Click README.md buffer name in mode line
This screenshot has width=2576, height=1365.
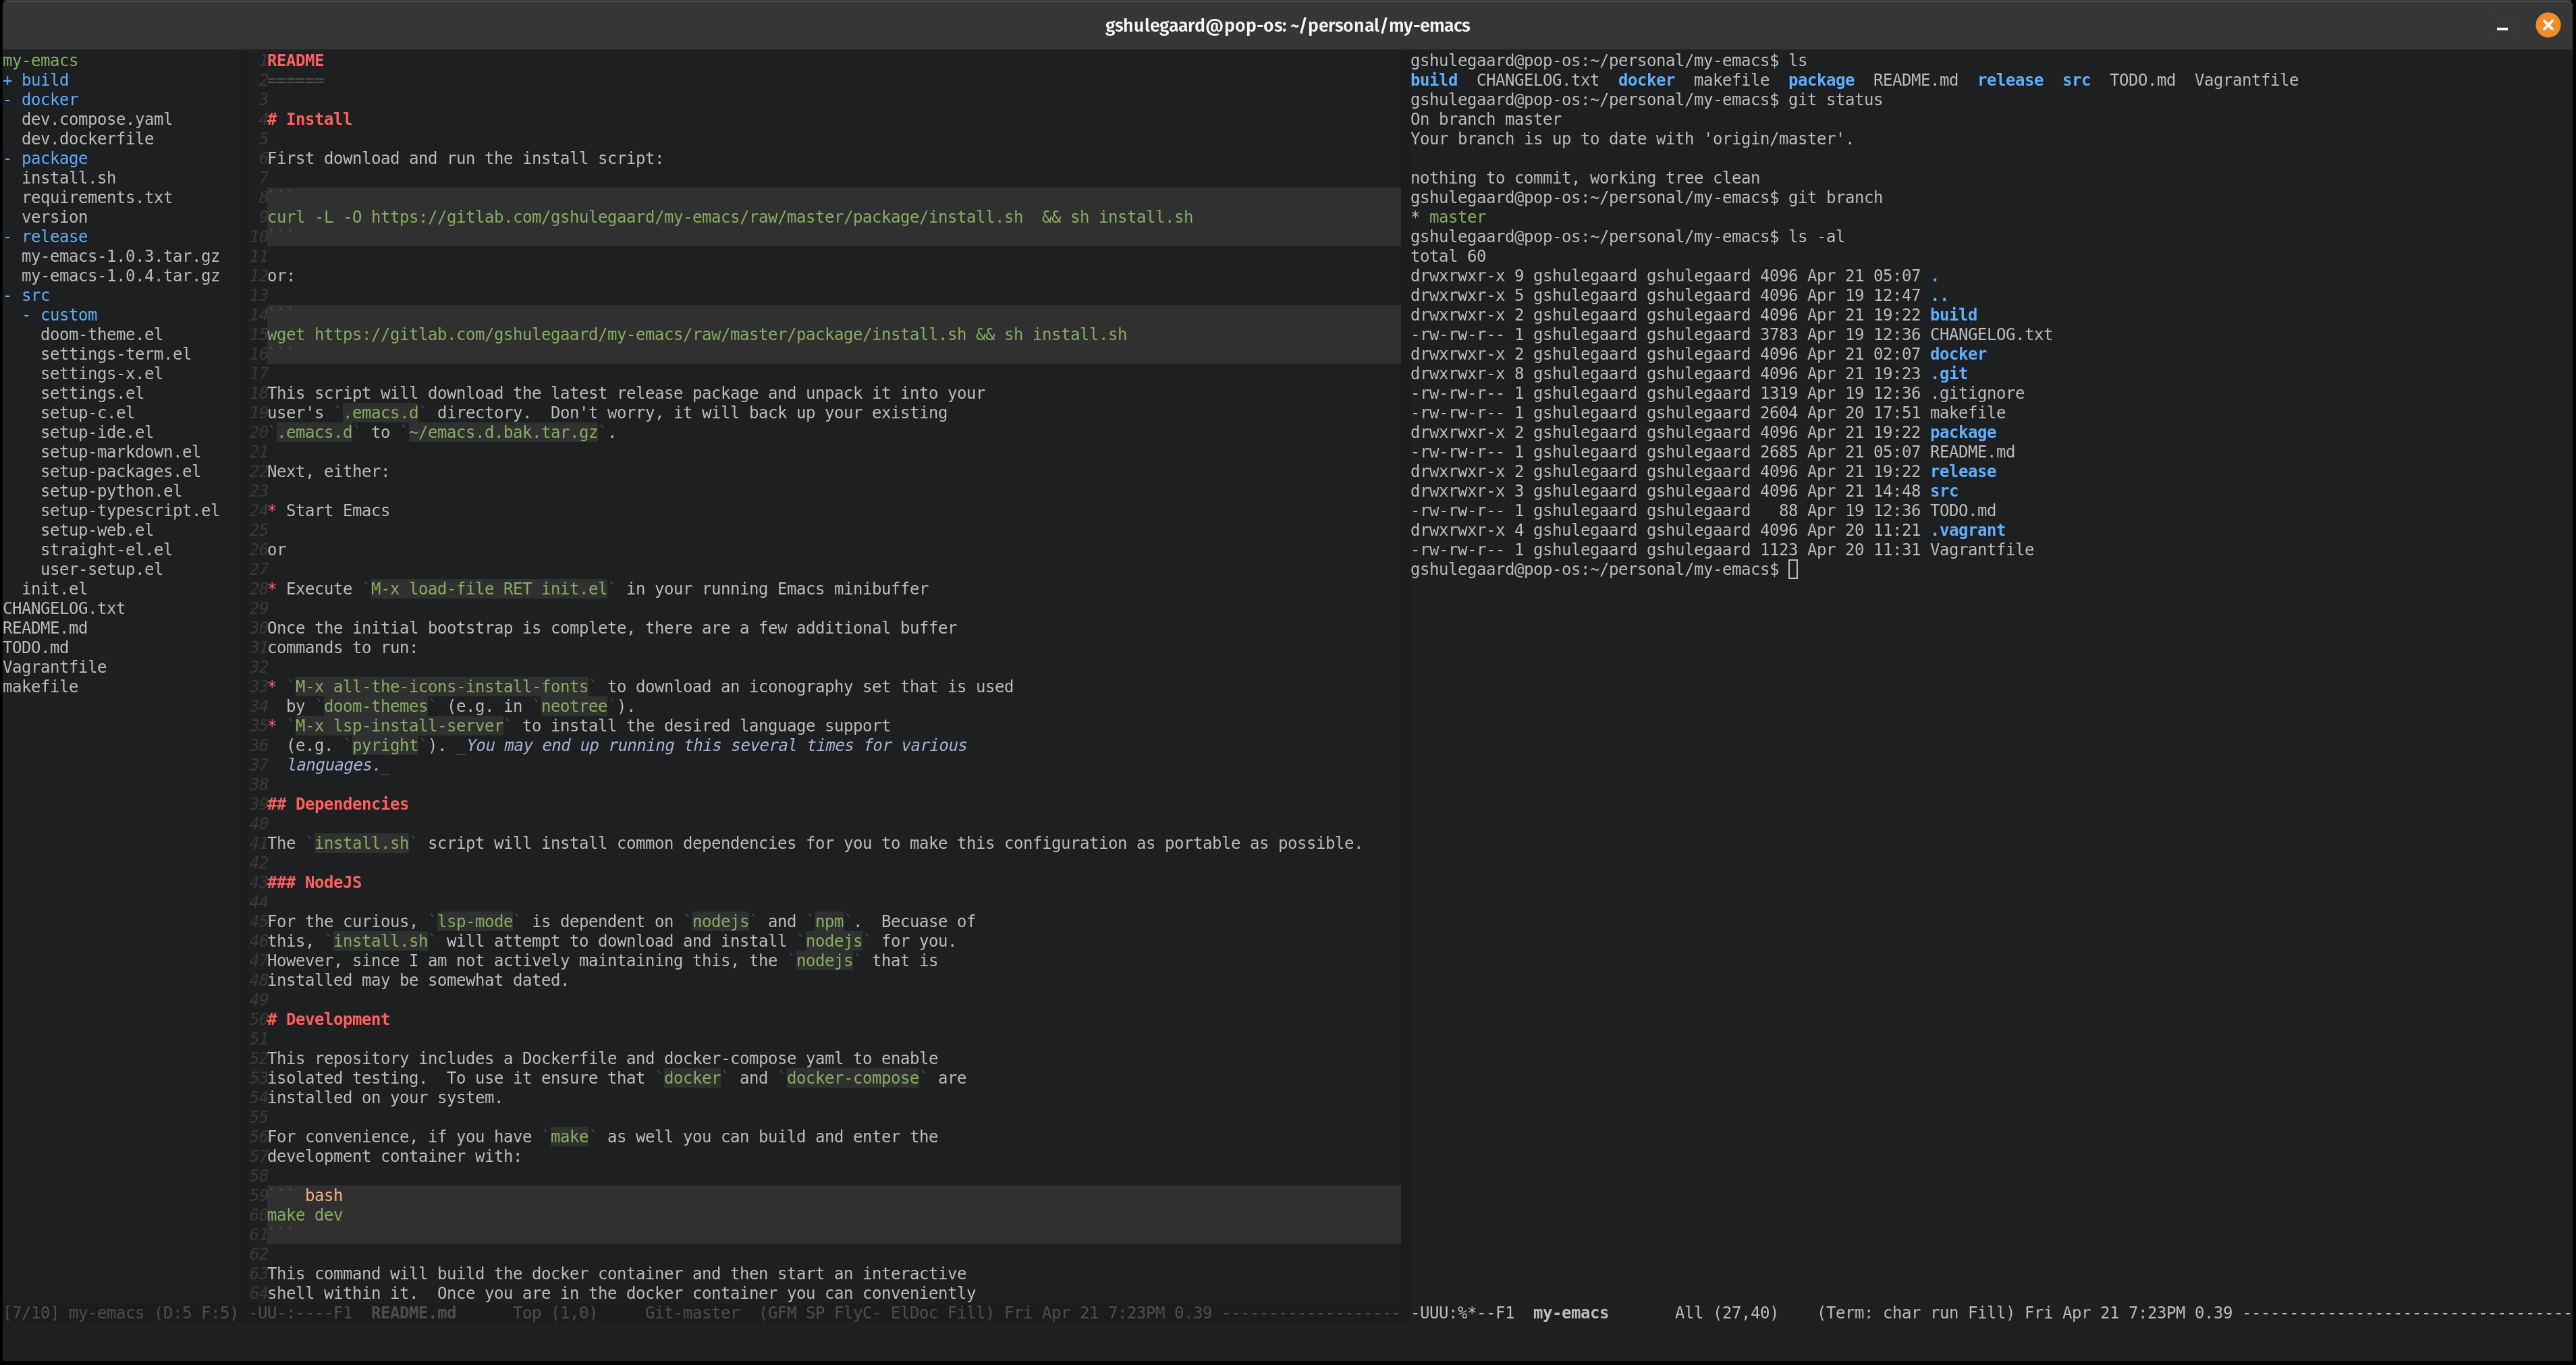413,1313
